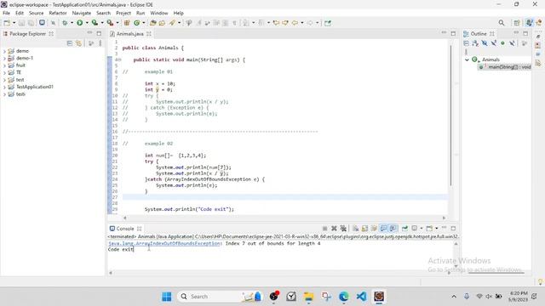Open Visual Studio Code from taskbar

tap(361, 297)
